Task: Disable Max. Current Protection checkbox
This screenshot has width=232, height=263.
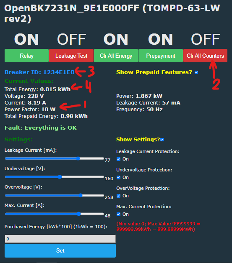Action: pos(118,214)
